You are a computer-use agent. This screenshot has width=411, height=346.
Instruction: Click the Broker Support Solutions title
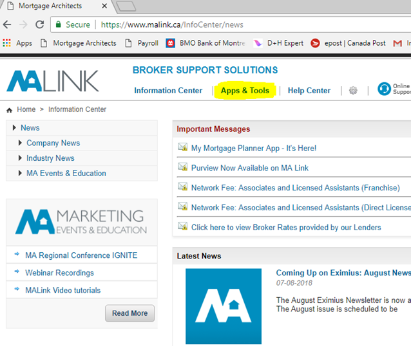pyautogui.click(x=205, y=70)
